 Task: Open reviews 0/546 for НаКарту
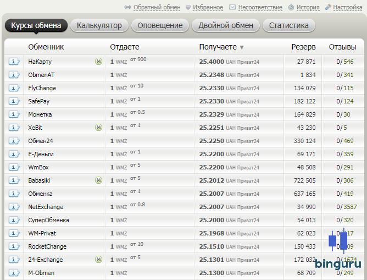click(x=345, y=62)
